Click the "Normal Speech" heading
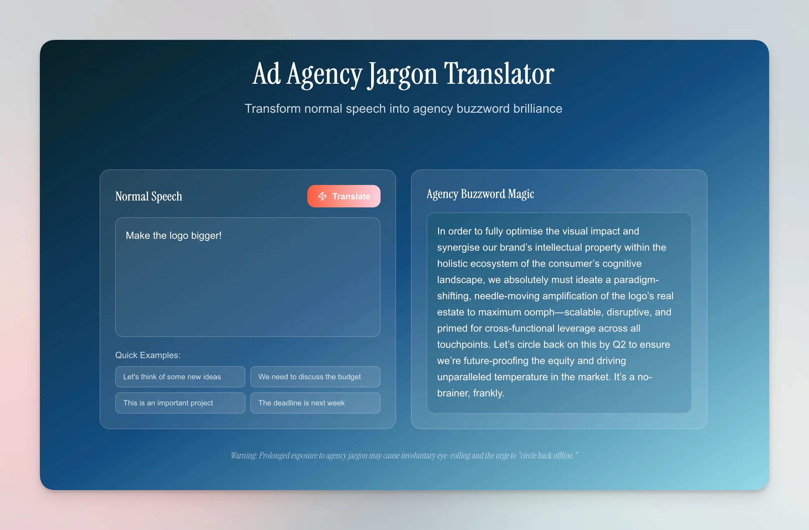This screenshot has height=530, width=809. point(149,196)
